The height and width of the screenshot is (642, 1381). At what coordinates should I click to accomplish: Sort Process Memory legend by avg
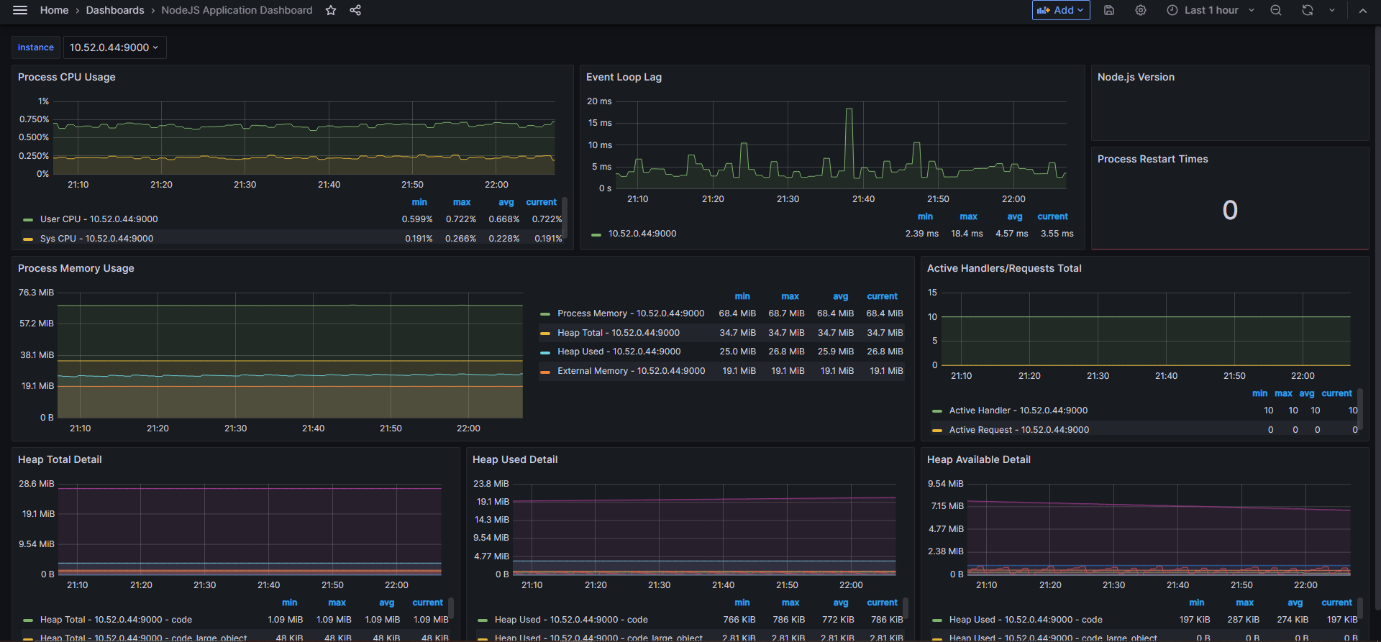coord(841,296)
